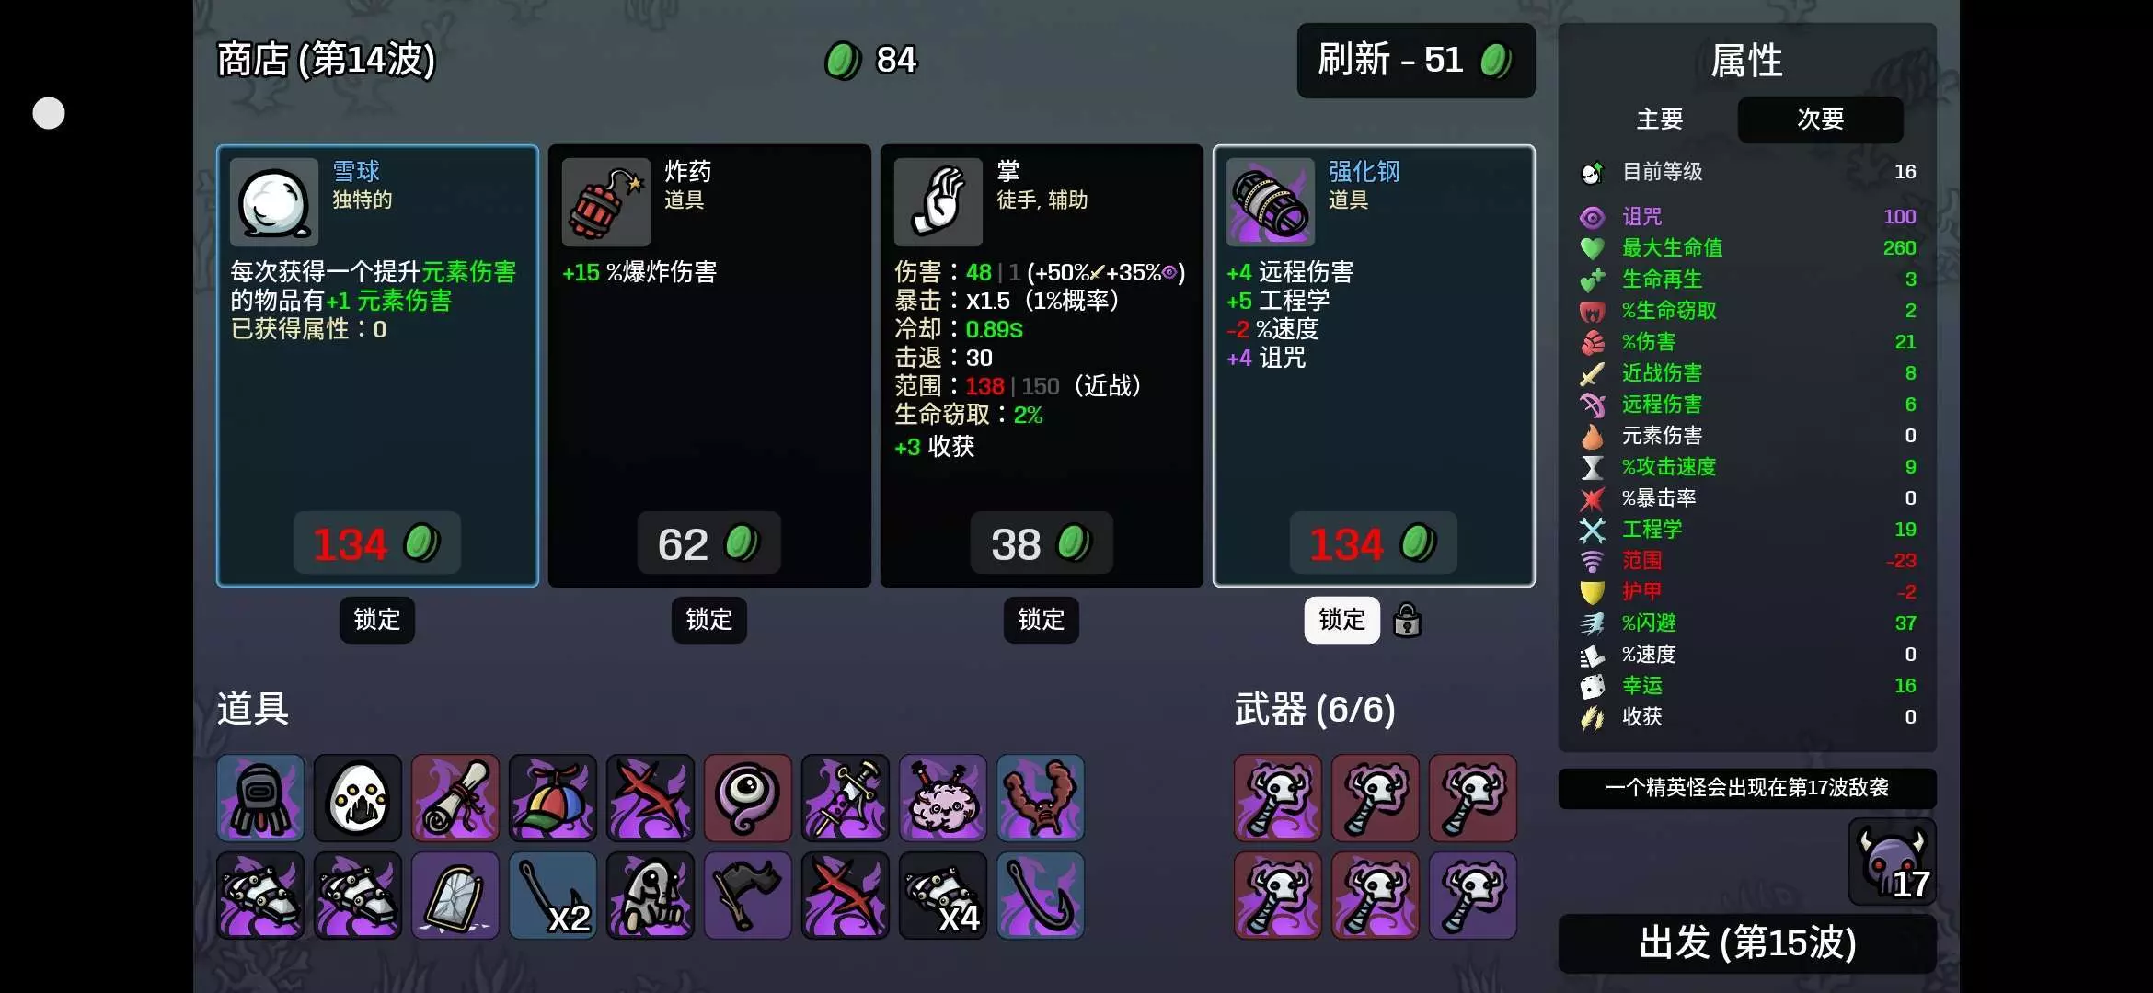Select the first skull hammer weapon
The width and height of the screenshot is (2153, 993).
1278,798
